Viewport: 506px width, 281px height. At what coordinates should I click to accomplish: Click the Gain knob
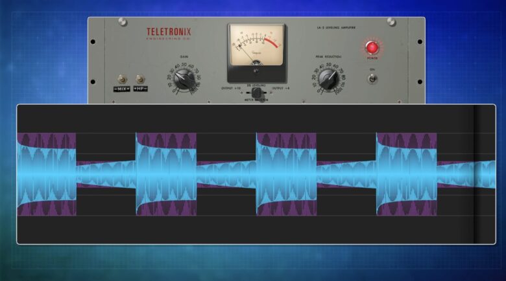[x=184, y=80]
